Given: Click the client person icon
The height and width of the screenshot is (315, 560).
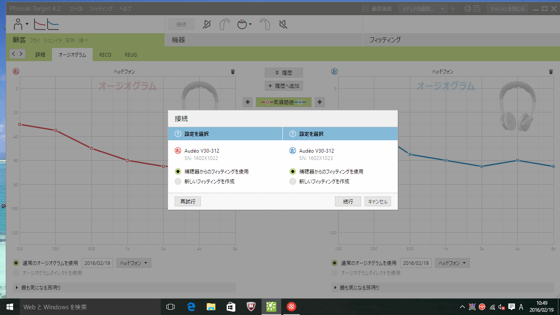Looking at the screenshot, I should (18, 25).
